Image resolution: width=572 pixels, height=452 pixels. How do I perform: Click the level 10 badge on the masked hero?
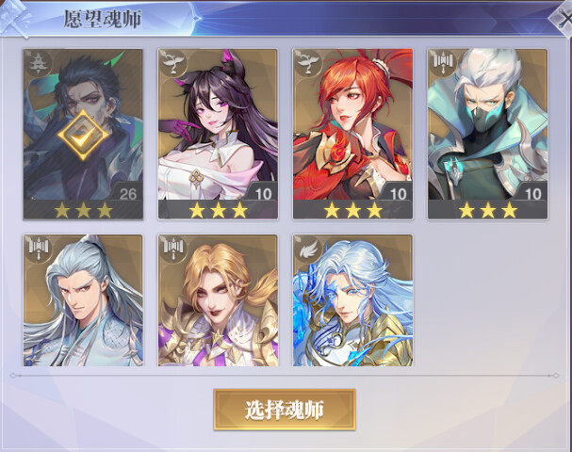click(x=533, y=194)
